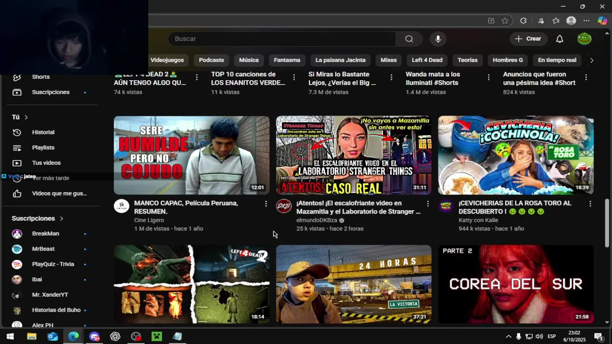This screenshot has width=612, height=344.
Task: Select the Fantasma category chip
Action: (x=287, y=60)
